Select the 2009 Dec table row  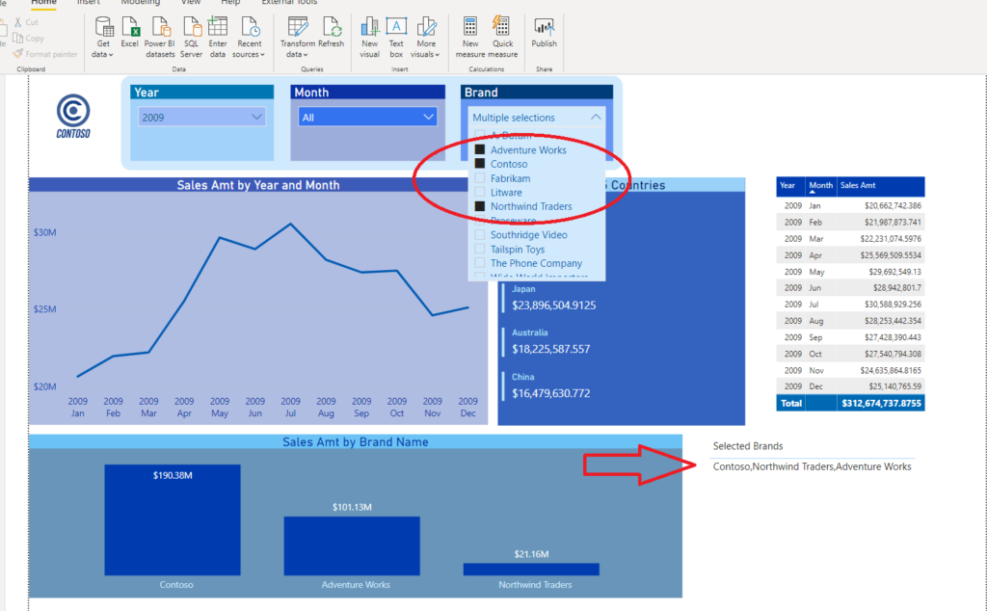tap(850, 386)
